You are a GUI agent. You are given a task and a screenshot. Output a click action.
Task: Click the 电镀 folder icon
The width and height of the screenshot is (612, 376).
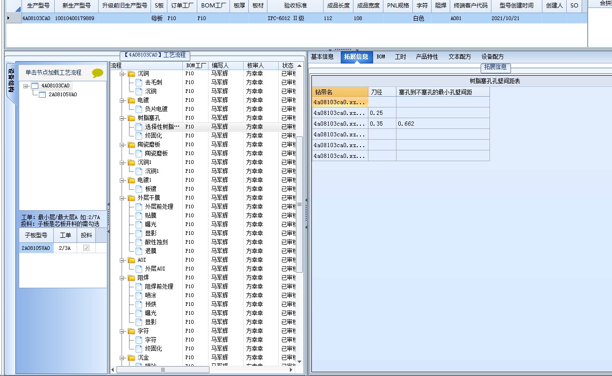coord(131,100)
